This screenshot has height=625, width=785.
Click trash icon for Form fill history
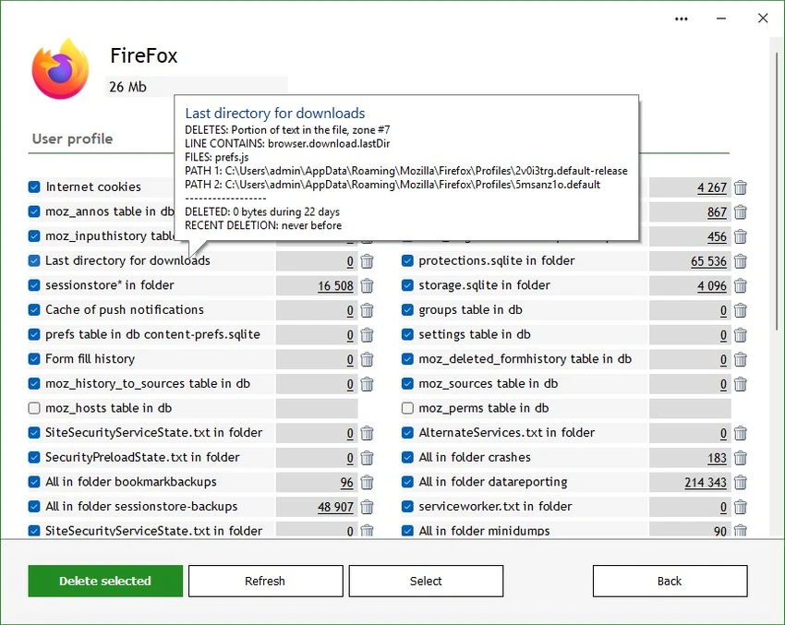pos(367,359)
